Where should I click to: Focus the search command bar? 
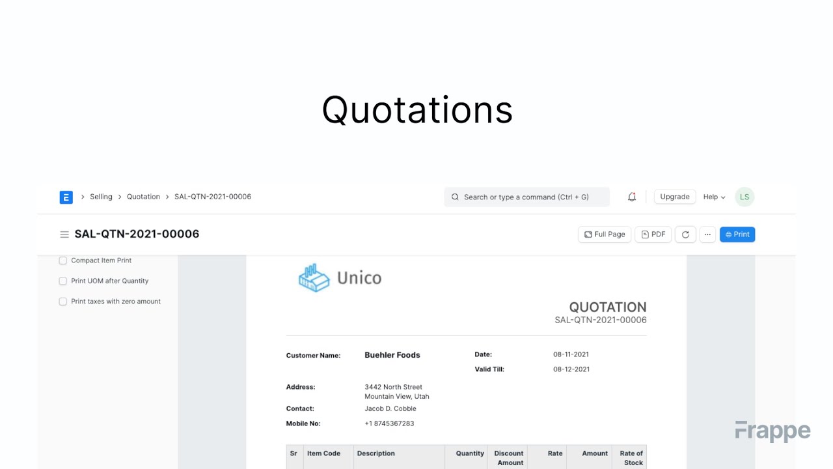pos(526,197)
